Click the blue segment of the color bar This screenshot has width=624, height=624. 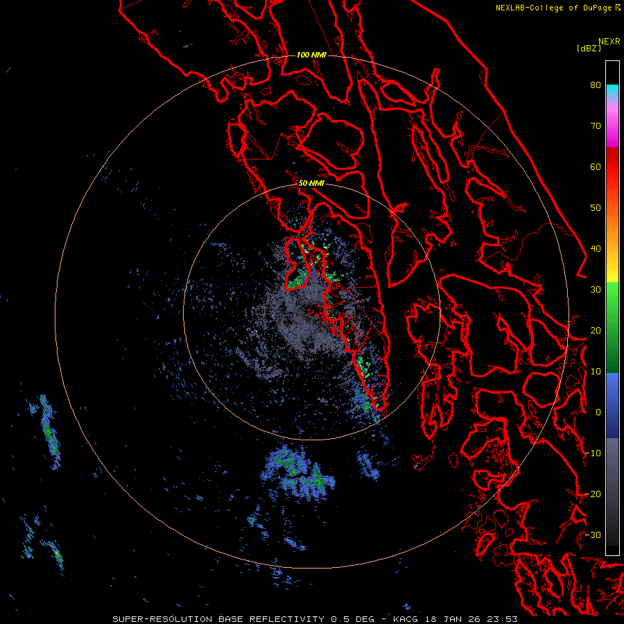612,406
